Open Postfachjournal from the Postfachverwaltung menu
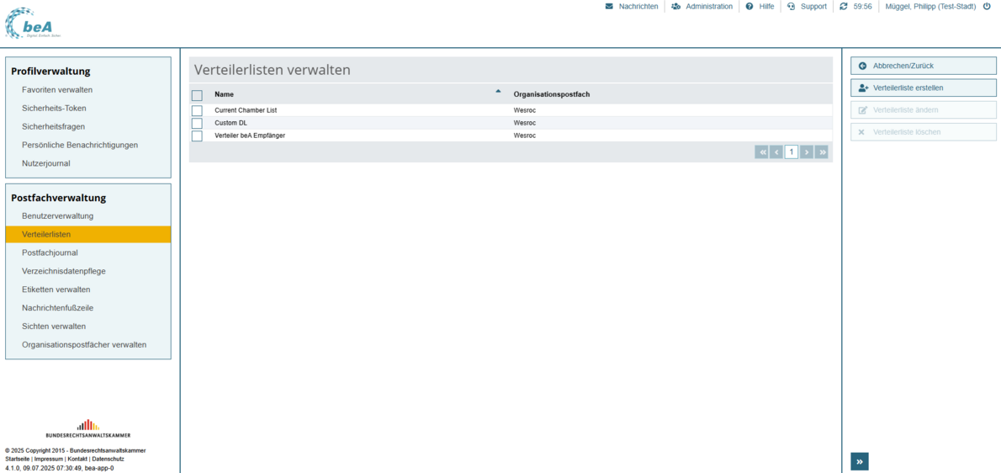 (x=50, y=252)
